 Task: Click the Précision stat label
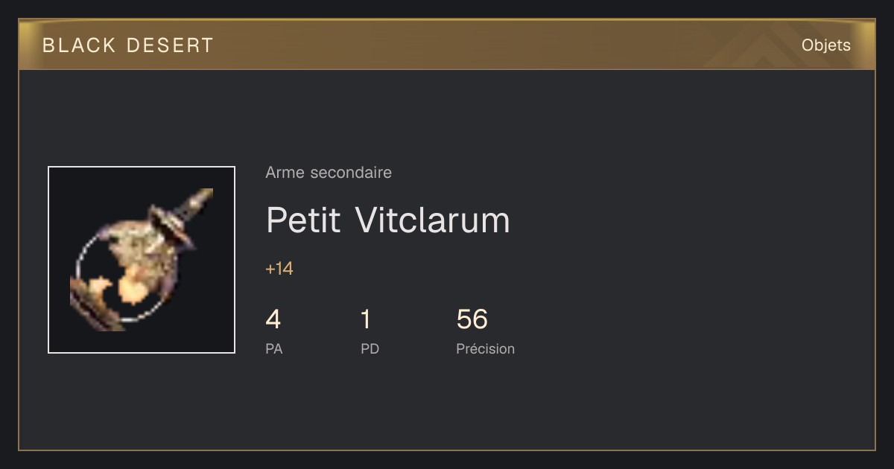point(486,349)
